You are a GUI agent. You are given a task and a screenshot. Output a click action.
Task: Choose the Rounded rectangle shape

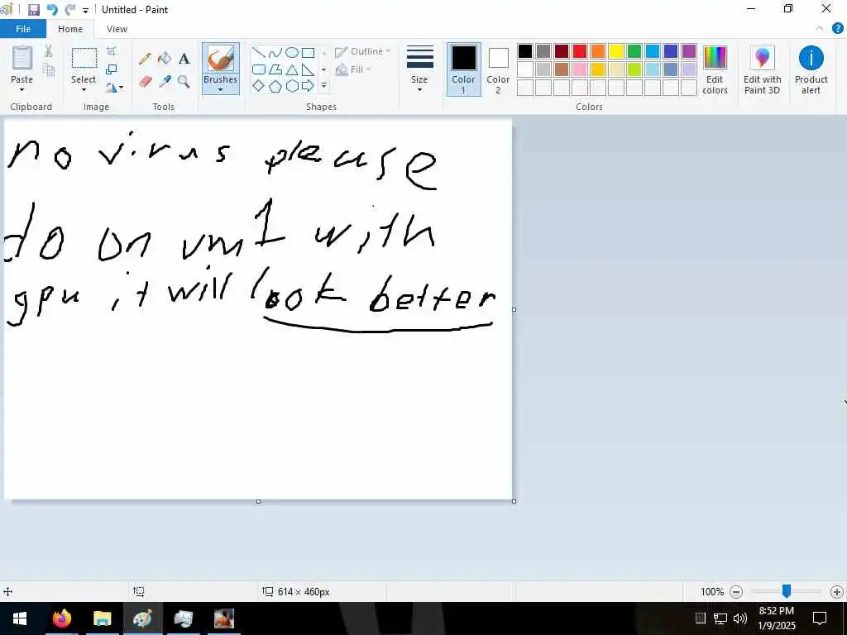point(259,69)
